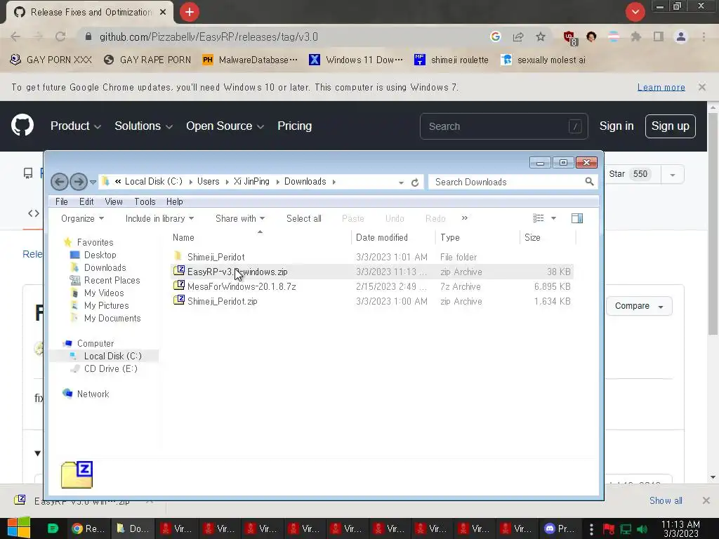Open recent locations dropdown in Explorer
Screen dimensions: 719x539
[x=93, y=182]
